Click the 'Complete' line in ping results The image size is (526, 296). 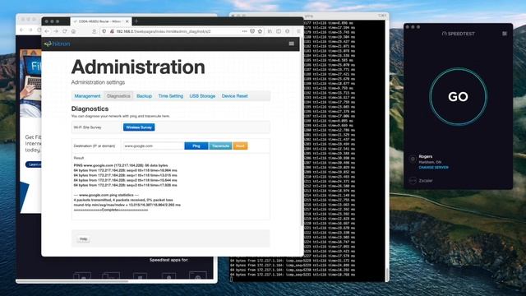click(x=111, y=210)
